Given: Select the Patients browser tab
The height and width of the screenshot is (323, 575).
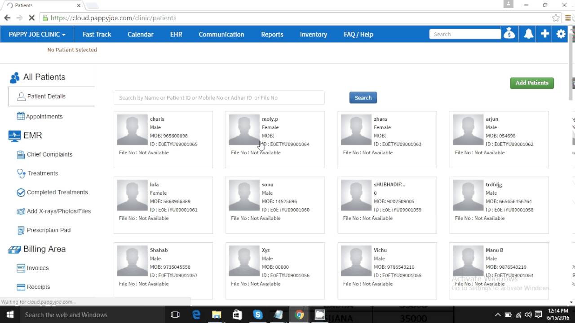Looking at the screenshot, I should pyautogui.click(x=43, y=5).
